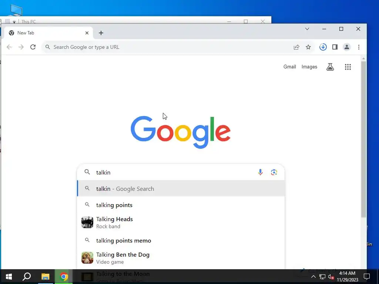Click the scrollbar up arrow
Viewport: 379px width, 284px height.
363,58
